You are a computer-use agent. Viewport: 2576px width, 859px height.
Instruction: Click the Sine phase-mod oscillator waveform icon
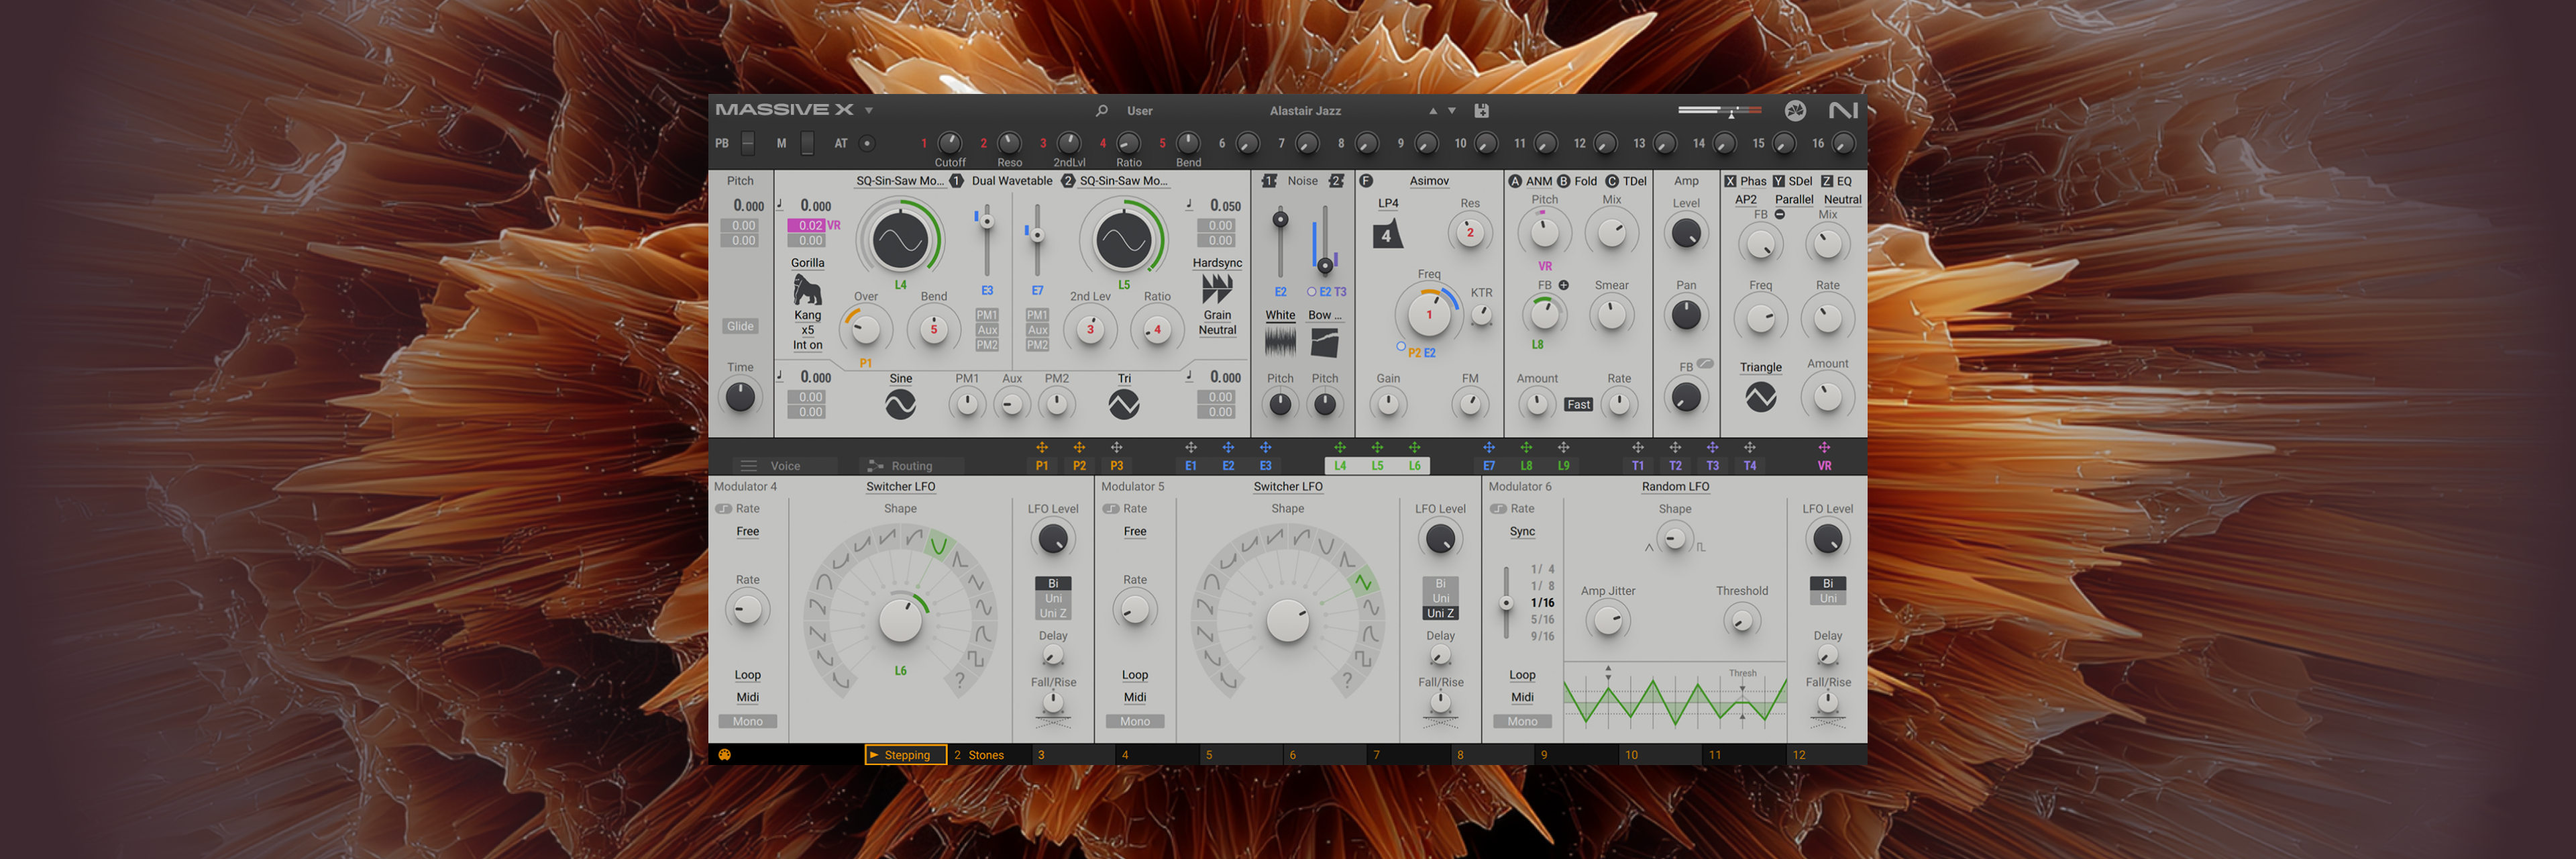[900, 404]
